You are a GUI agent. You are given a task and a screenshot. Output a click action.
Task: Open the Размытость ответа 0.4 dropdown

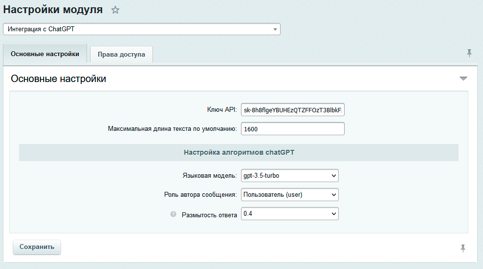pyautogui.click(x=289, y=214)
